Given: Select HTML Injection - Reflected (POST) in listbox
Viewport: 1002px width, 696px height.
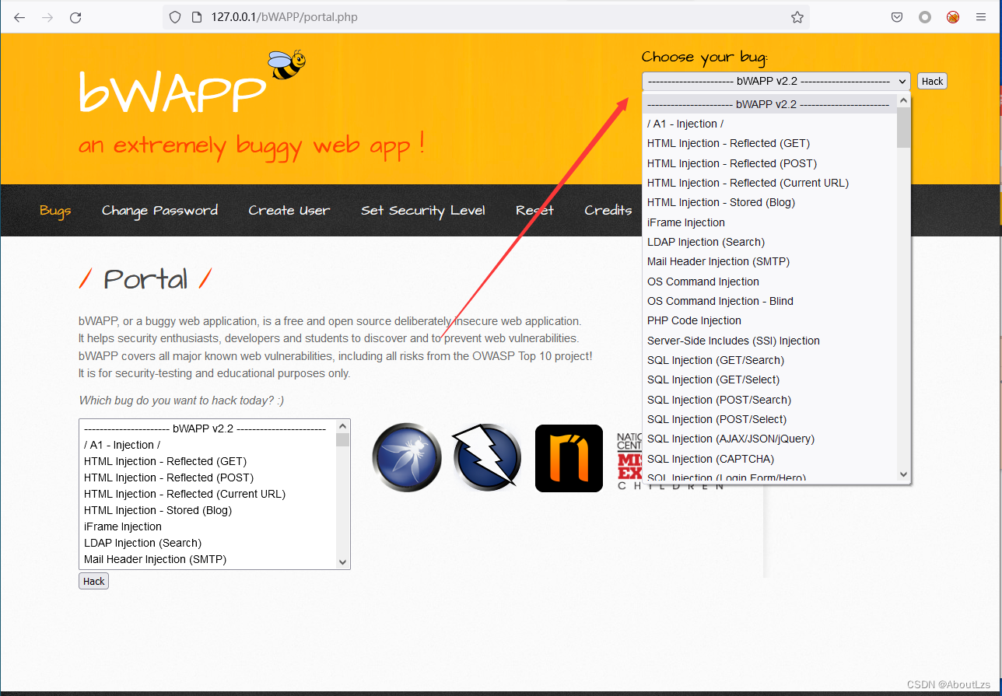Looking at the screenshot, I should [208, 477].
